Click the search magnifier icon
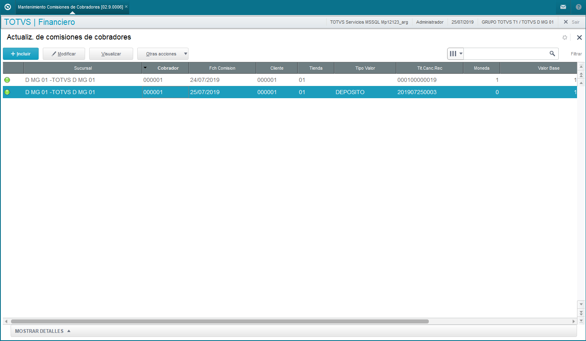Viewport: 586px width, 341px height. [553, 53]
